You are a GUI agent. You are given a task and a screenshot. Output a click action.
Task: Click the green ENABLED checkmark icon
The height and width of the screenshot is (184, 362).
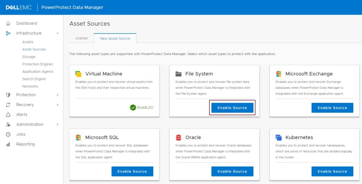point(133,108)
